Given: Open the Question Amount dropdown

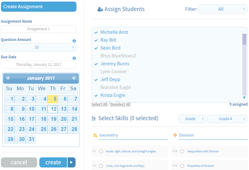Looking at the screenshot, I should tap(39, 47).
